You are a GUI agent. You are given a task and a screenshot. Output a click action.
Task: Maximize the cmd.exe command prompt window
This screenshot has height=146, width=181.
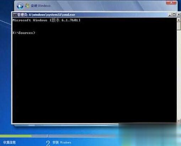click(x=174, y=15)
